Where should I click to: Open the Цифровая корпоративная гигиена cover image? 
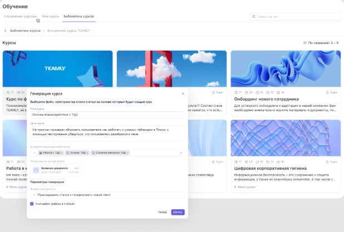click(286, 138)
